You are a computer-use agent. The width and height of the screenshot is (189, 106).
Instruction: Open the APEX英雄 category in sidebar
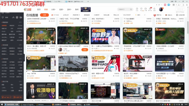click(x=19, y=40)
